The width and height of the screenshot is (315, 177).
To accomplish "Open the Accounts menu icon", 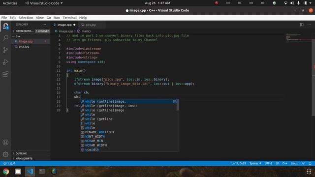I will click(5, 142).
